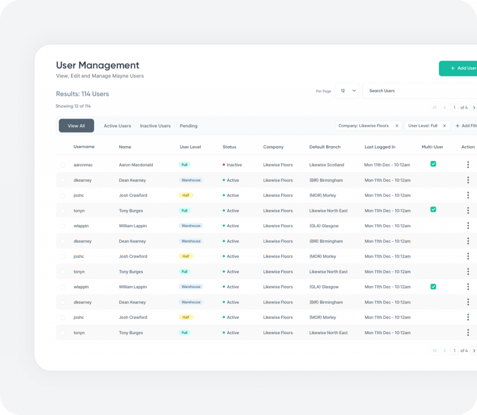Image resolution: width=477 pixels, height=415 pixels.
Task: Go to previous page using pagination above the table
Action: [x=445, y=108]
